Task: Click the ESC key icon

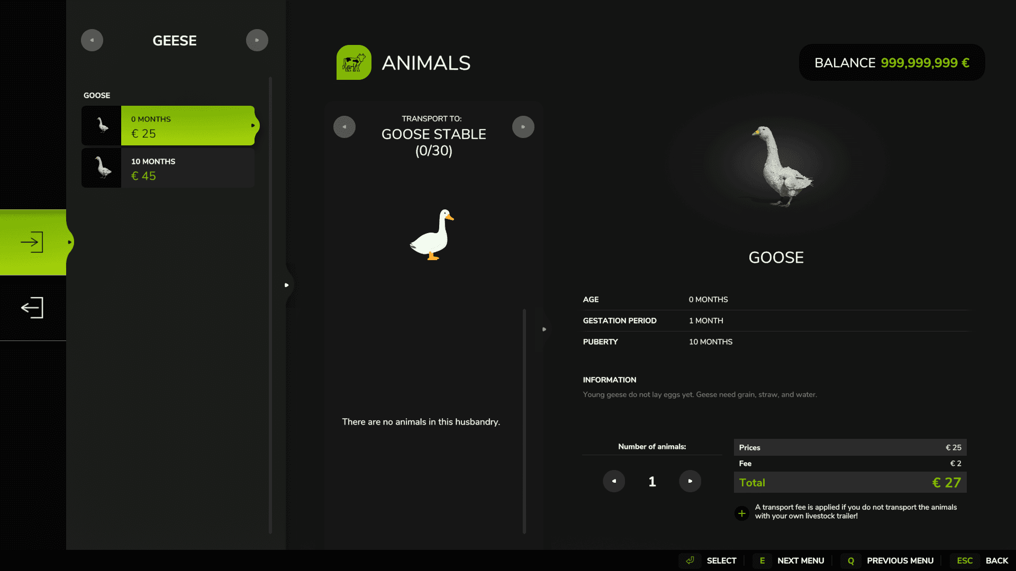Action: pos(965,560)
